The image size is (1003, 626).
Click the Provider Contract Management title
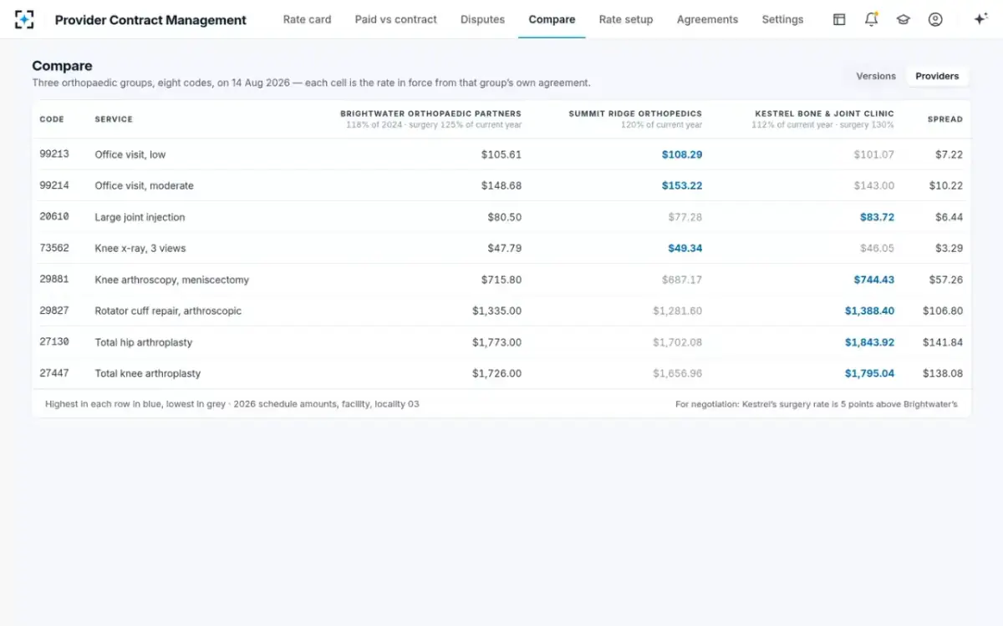[150, 20]
